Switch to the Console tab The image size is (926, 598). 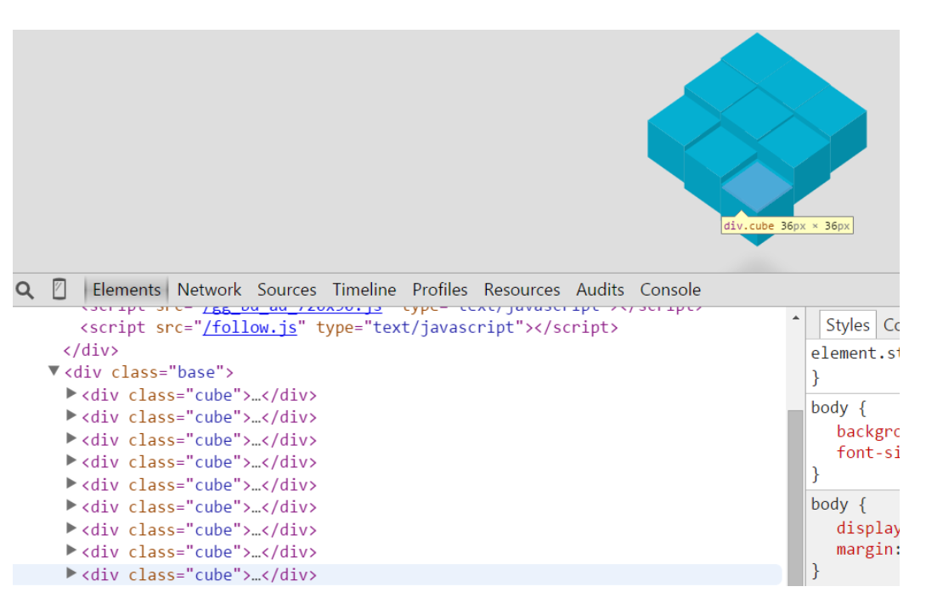(670, 290)
